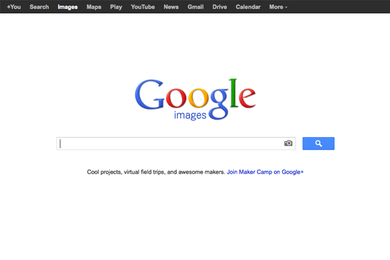The height and width of the screenshot is (260, 390).
Task: Expand the More dropdown menu
Action: point(278,7)
